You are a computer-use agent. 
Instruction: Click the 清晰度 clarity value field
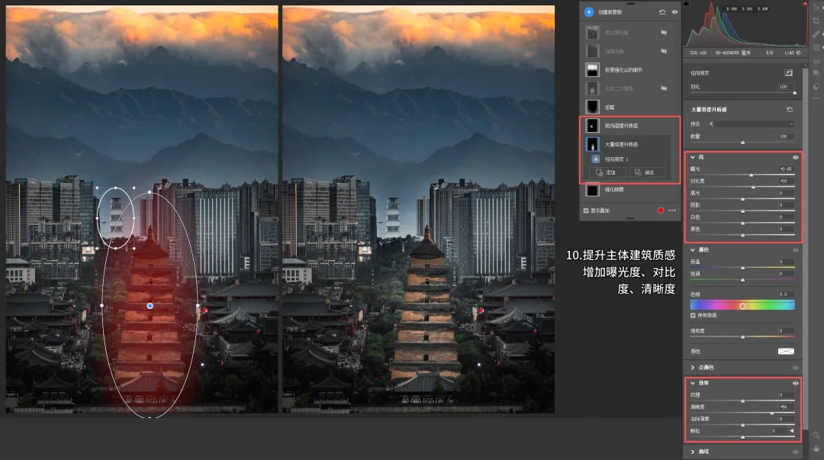click(786, 407)
